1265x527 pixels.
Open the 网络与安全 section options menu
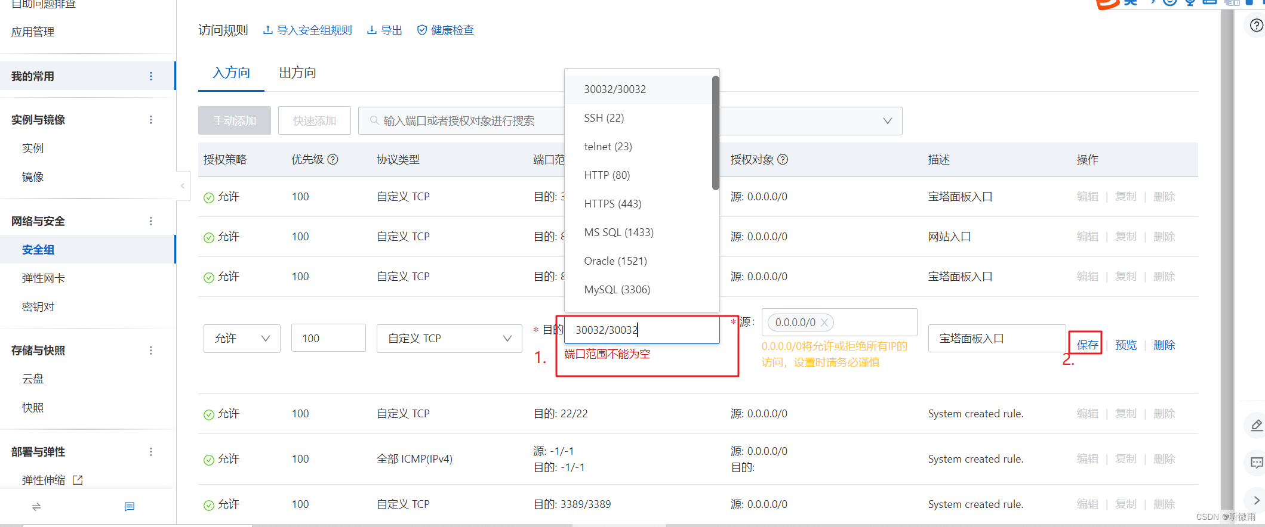click(150, 221)
